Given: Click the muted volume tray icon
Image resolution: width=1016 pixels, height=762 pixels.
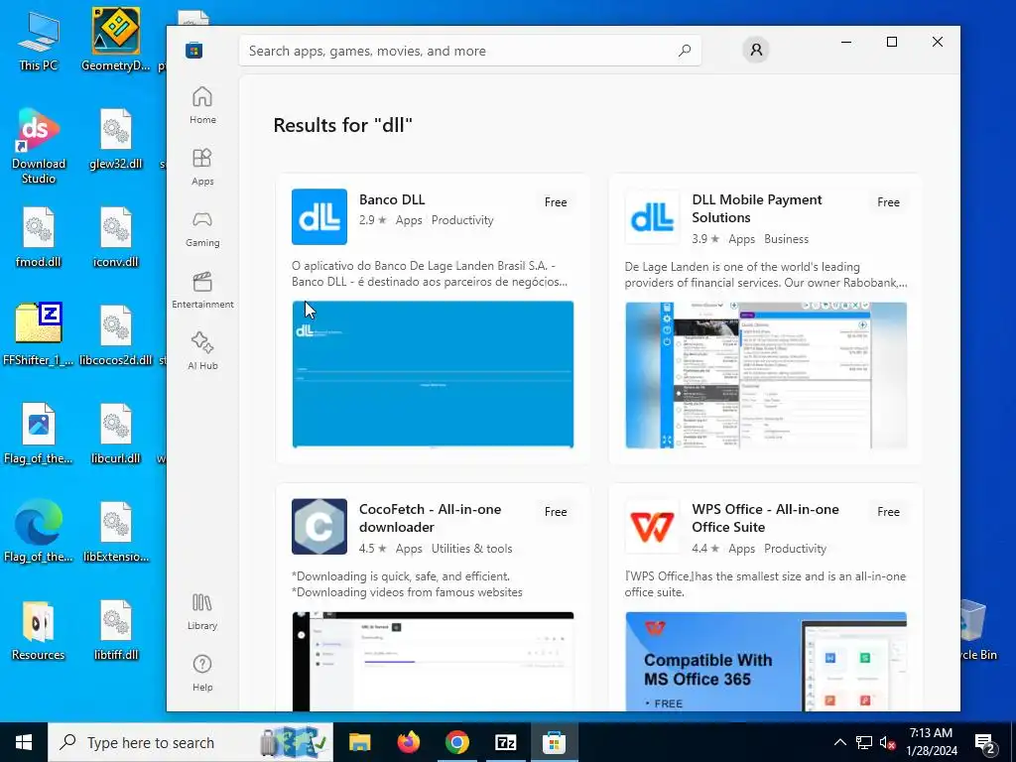Looking at the screenshot, I should coord(887,742).
